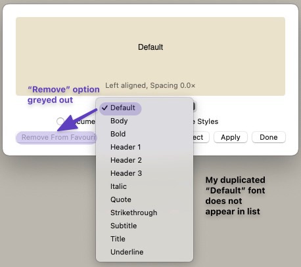Image resolution: width=301 pixels, height=267 pixels.
Task: Click the Styles radio option label
Action: pos(208,121)
